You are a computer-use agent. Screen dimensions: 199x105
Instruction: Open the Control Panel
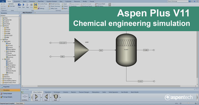click(42, 4)
